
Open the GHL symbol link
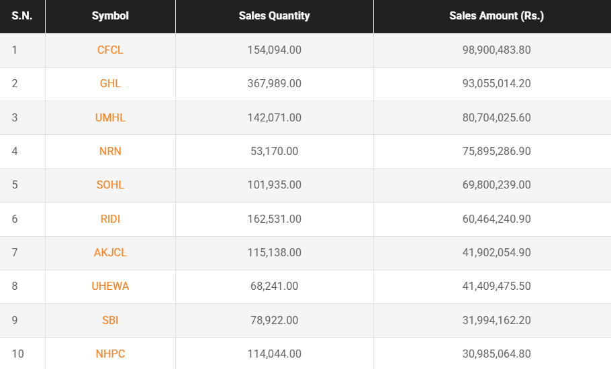click(x=110, y=83)
